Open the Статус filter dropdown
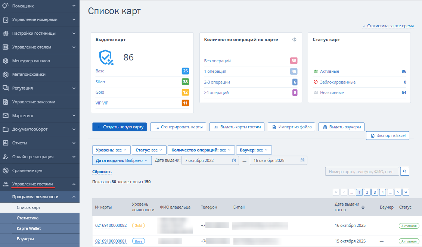This screenshot has width=422, height=247. 149,150
